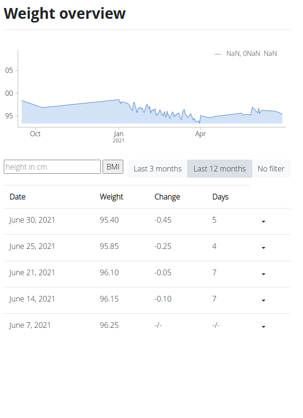This screenshot has height=418, width=303.
Task: Select the Last 12 months filter
Action: pyautogui.click(x=219, y=169)
